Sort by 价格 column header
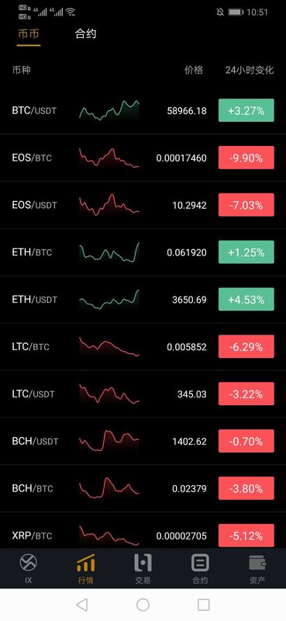286x621 pixels. (194, 71)
